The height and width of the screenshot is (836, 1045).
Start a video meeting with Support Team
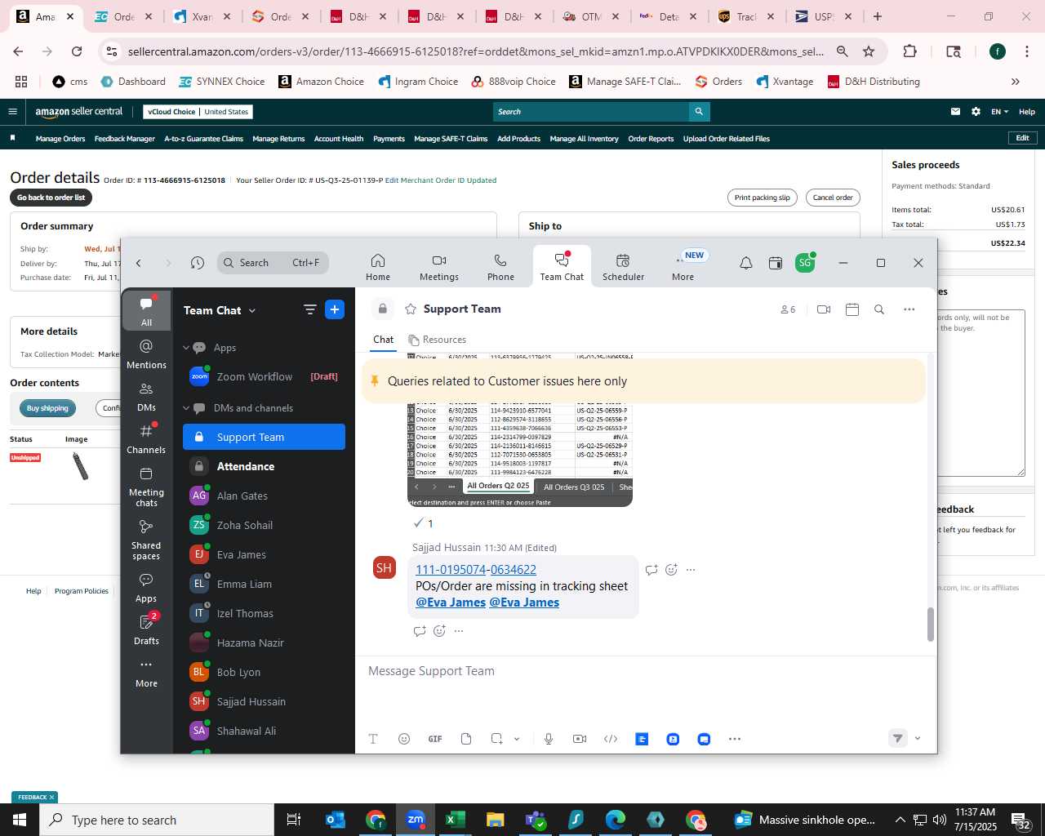824,309
